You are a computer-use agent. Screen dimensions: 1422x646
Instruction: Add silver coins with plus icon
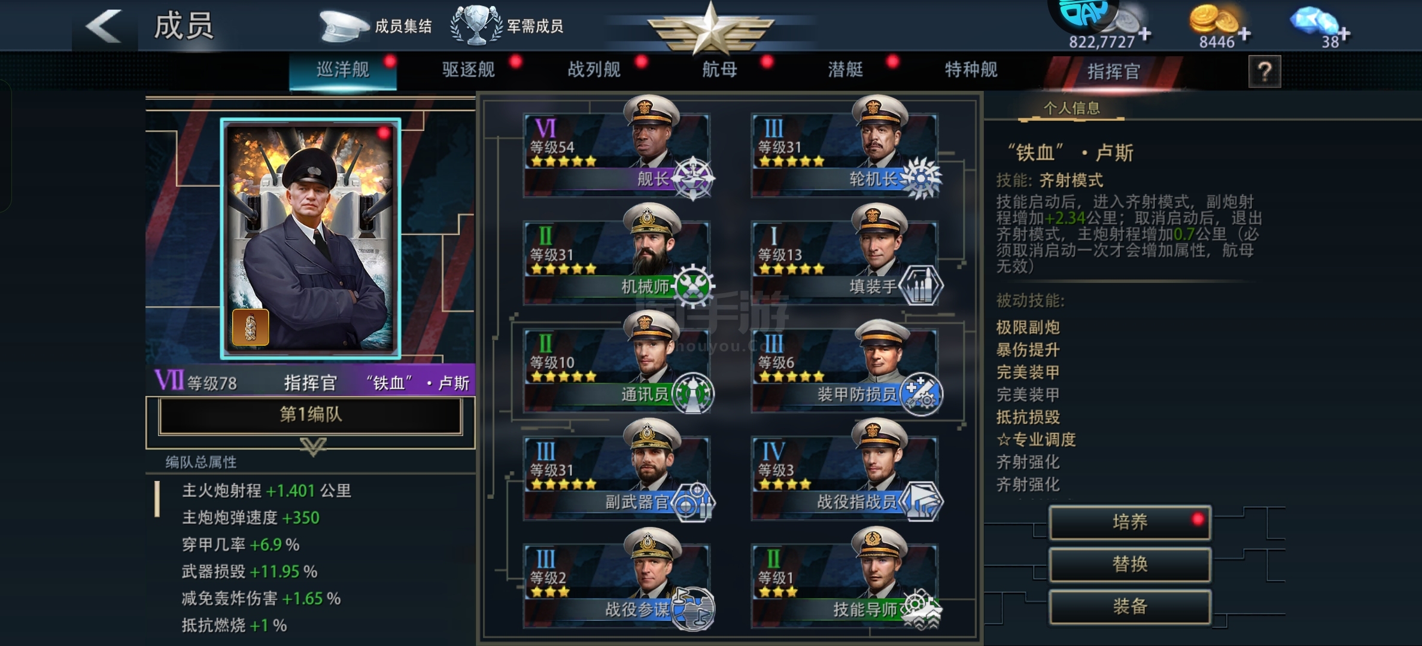click(x=1144, y=34)
